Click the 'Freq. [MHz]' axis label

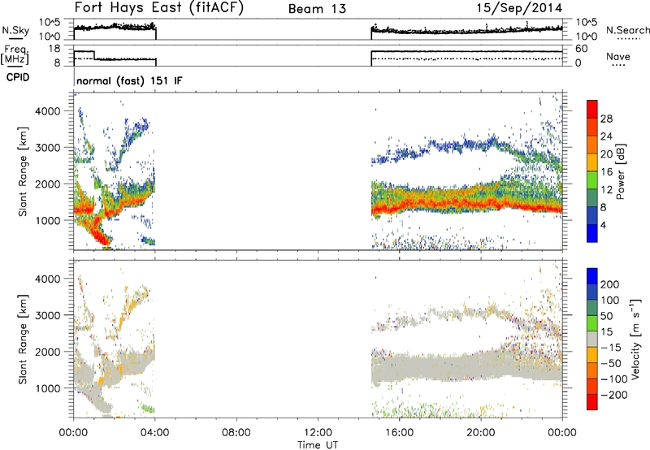pos(15,56)
